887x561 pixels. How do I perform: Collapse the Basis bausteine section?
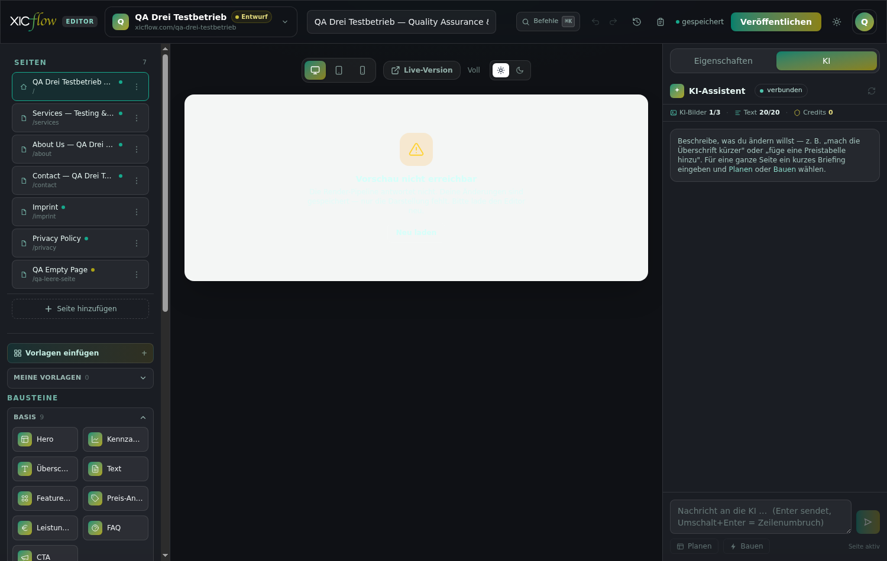pos(80,417)
